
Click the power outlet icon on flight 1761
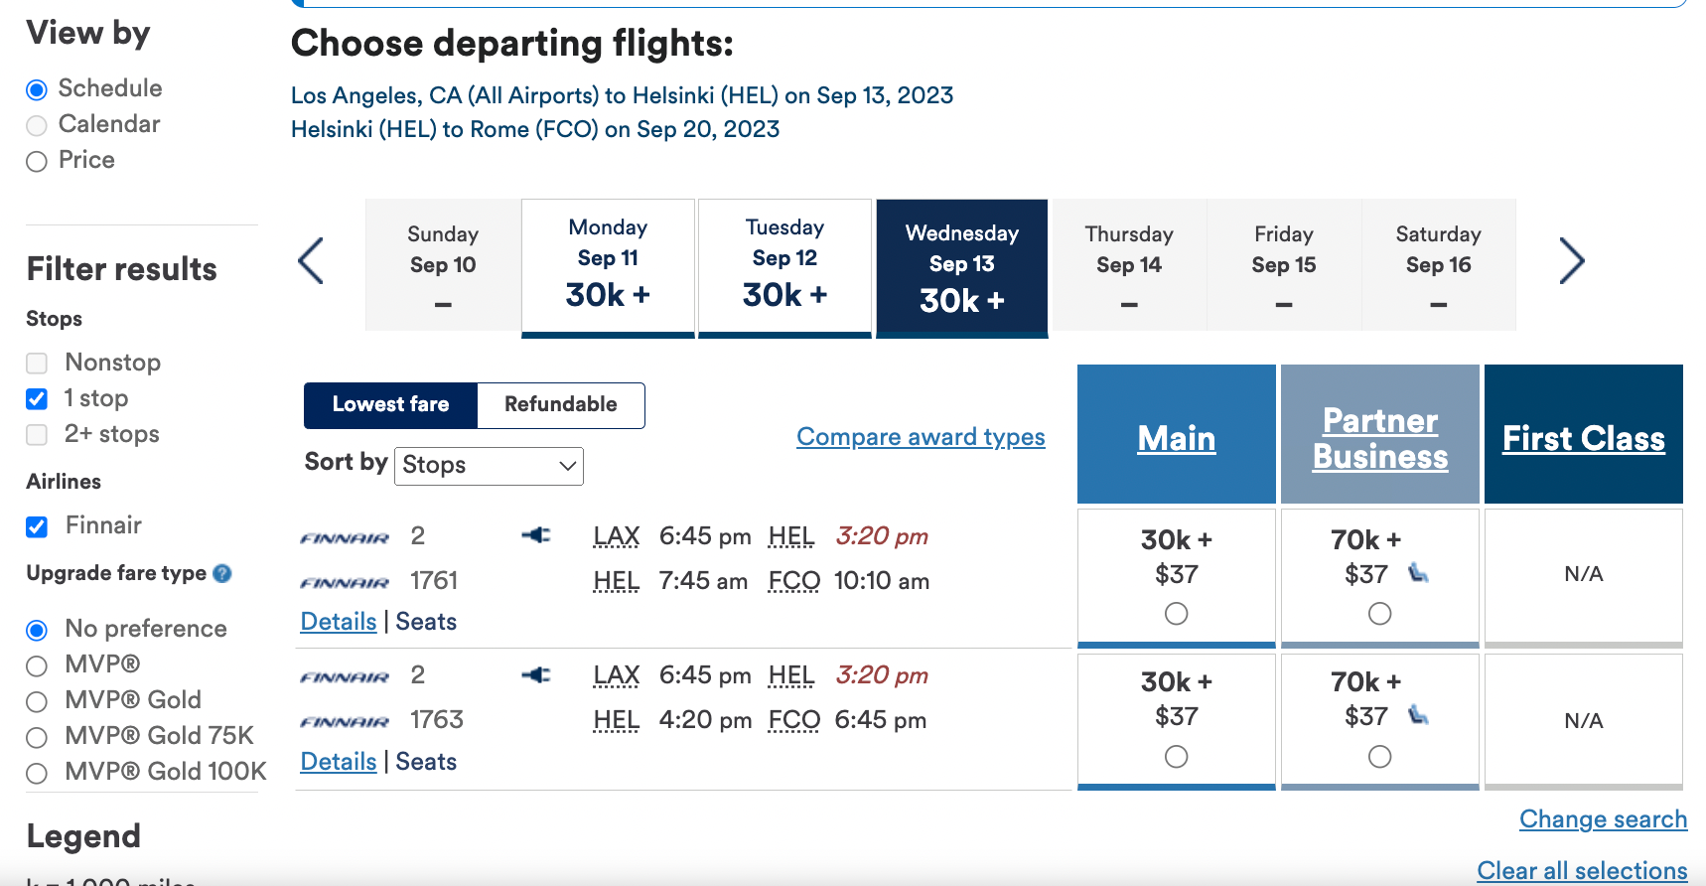tap(537, 534)
